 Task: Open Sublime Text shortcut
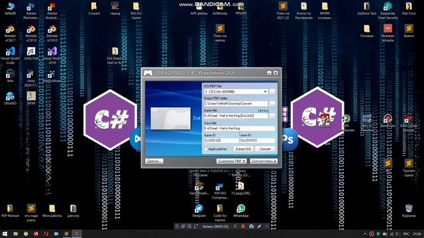(366, 8)
